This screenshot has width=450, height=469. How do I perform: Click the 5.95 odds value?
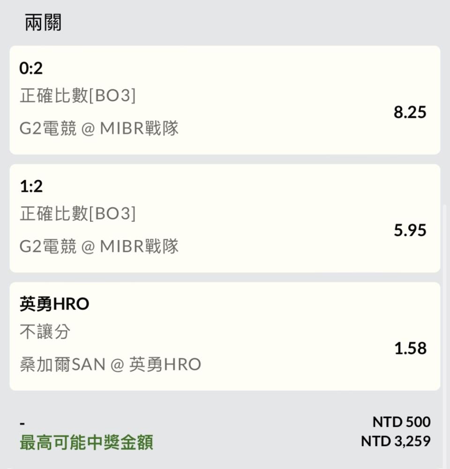click(x=410, y=230)
